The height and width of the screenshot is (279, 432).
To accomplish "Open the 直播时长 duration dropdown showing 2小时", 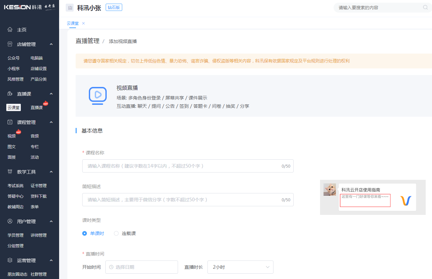I will [x=240, y=267].
